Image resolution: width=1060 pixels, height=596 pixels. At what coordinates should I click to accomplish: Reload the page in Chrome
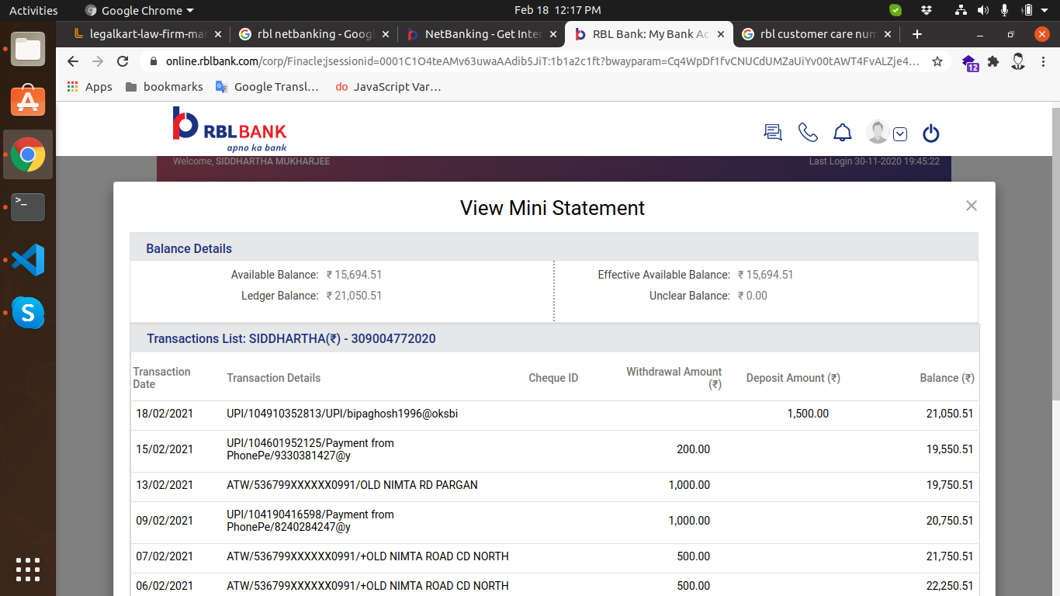pyautogui.click(x=123, y=61)
